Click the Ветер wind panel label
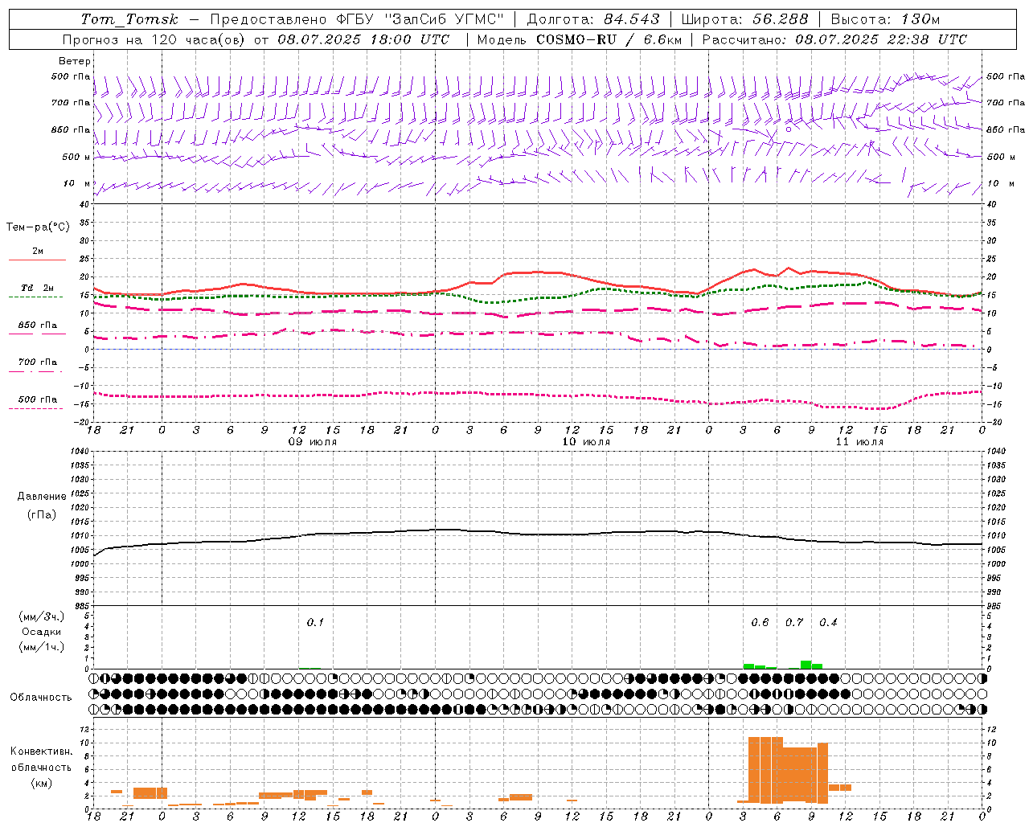Image resolution: width=1029 pixels, height=823 pixels. coord(75,61)
